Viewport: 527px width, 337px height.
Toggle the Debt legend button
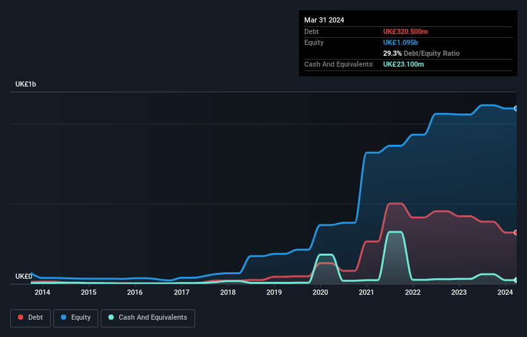pyautogui.click(x=30, y=318)
